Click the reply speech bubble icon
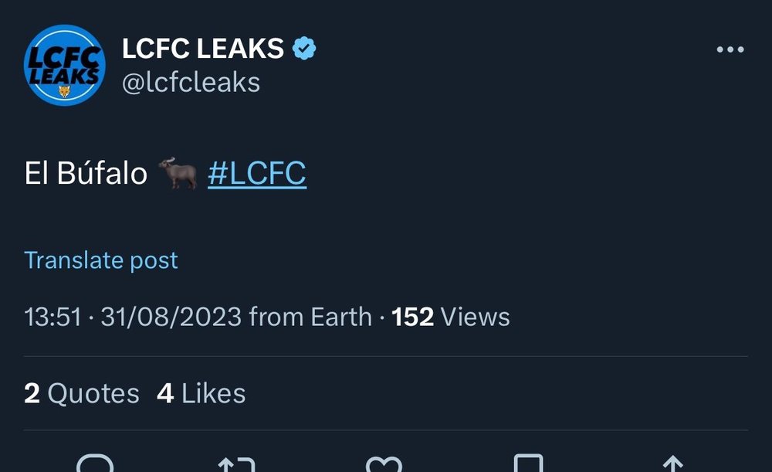The height and width of the screenshot is (472, 772). (x=95, y=464)
